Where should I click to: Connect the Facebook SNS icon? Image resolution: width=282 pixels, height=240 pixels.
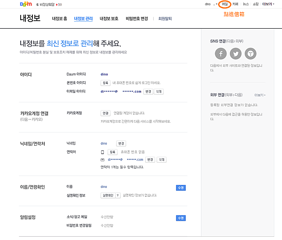(221, 54)
